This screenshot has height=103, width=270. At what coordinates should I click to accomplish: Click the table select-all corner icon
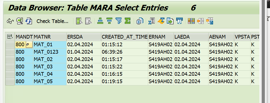tap(10, 37)
